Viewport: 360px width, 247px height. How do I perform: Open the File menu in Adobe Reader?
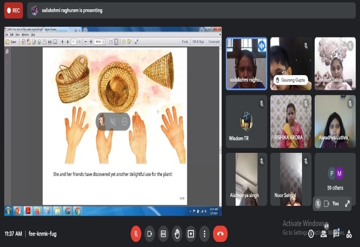pos(7,34)
